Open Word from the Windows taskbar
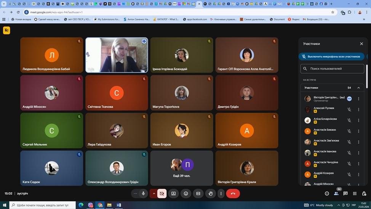 [x=118, y=205]
